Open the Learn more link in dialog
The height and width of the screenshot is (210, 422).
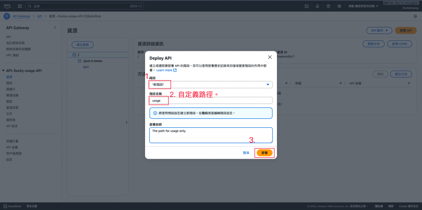tap(166, 70)
